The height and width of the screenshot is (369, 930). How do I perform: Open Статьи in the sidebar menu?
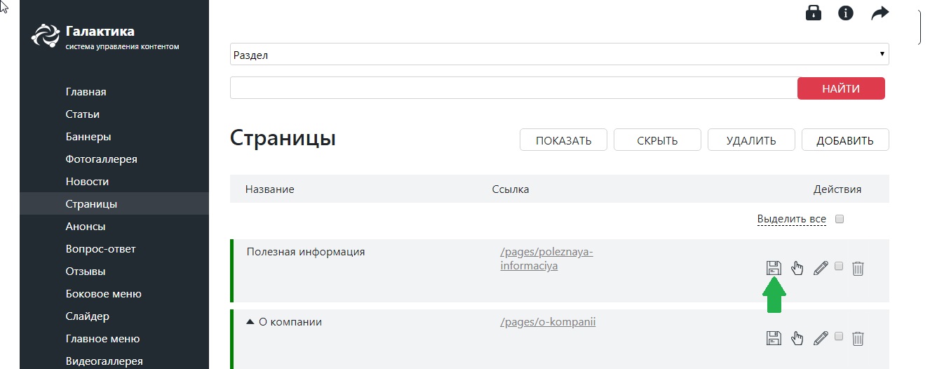(x=83, y=114)
